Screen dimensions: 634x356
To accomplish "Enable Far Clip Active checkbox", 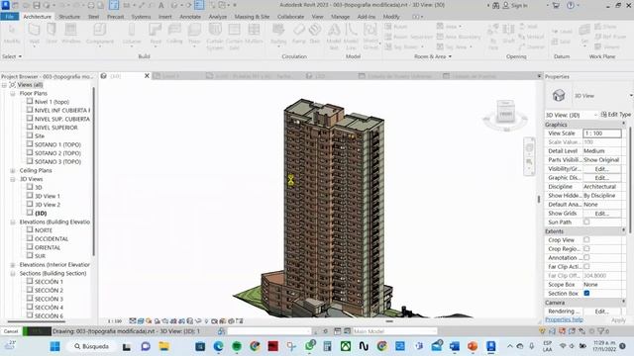I will click(x=586, y=266).
